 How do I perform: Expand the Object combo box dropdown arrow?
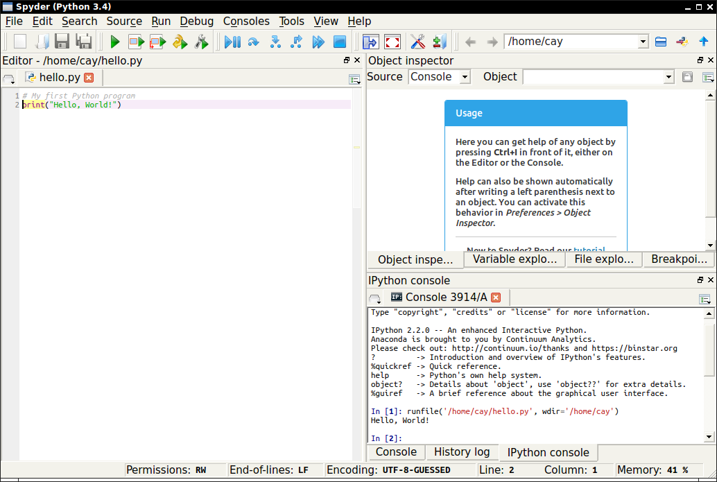coord(669,77)
